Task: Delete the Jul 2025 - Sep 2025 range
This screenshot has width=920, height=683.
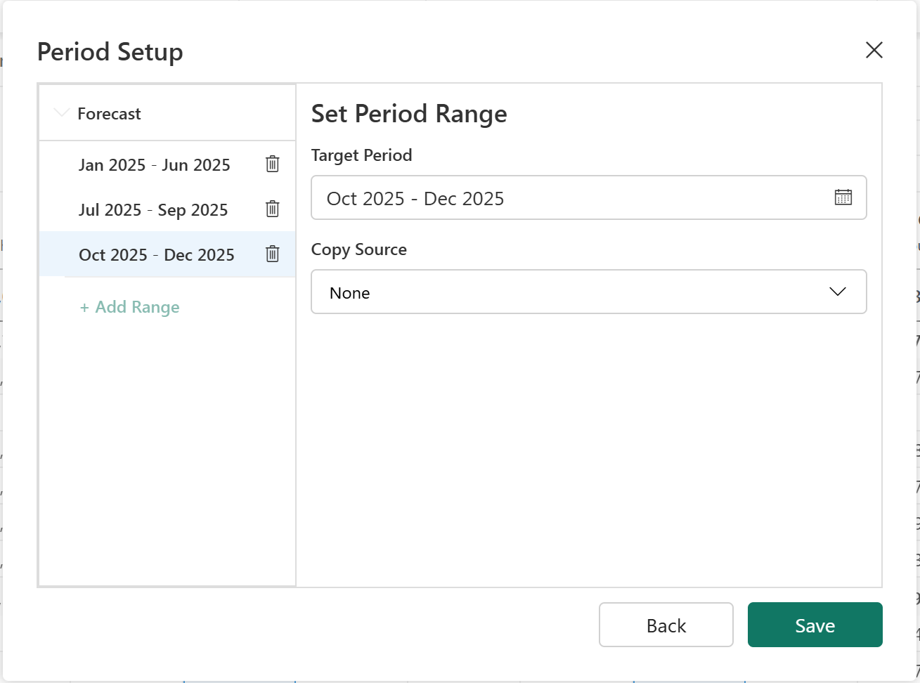Action: (273, 209)
